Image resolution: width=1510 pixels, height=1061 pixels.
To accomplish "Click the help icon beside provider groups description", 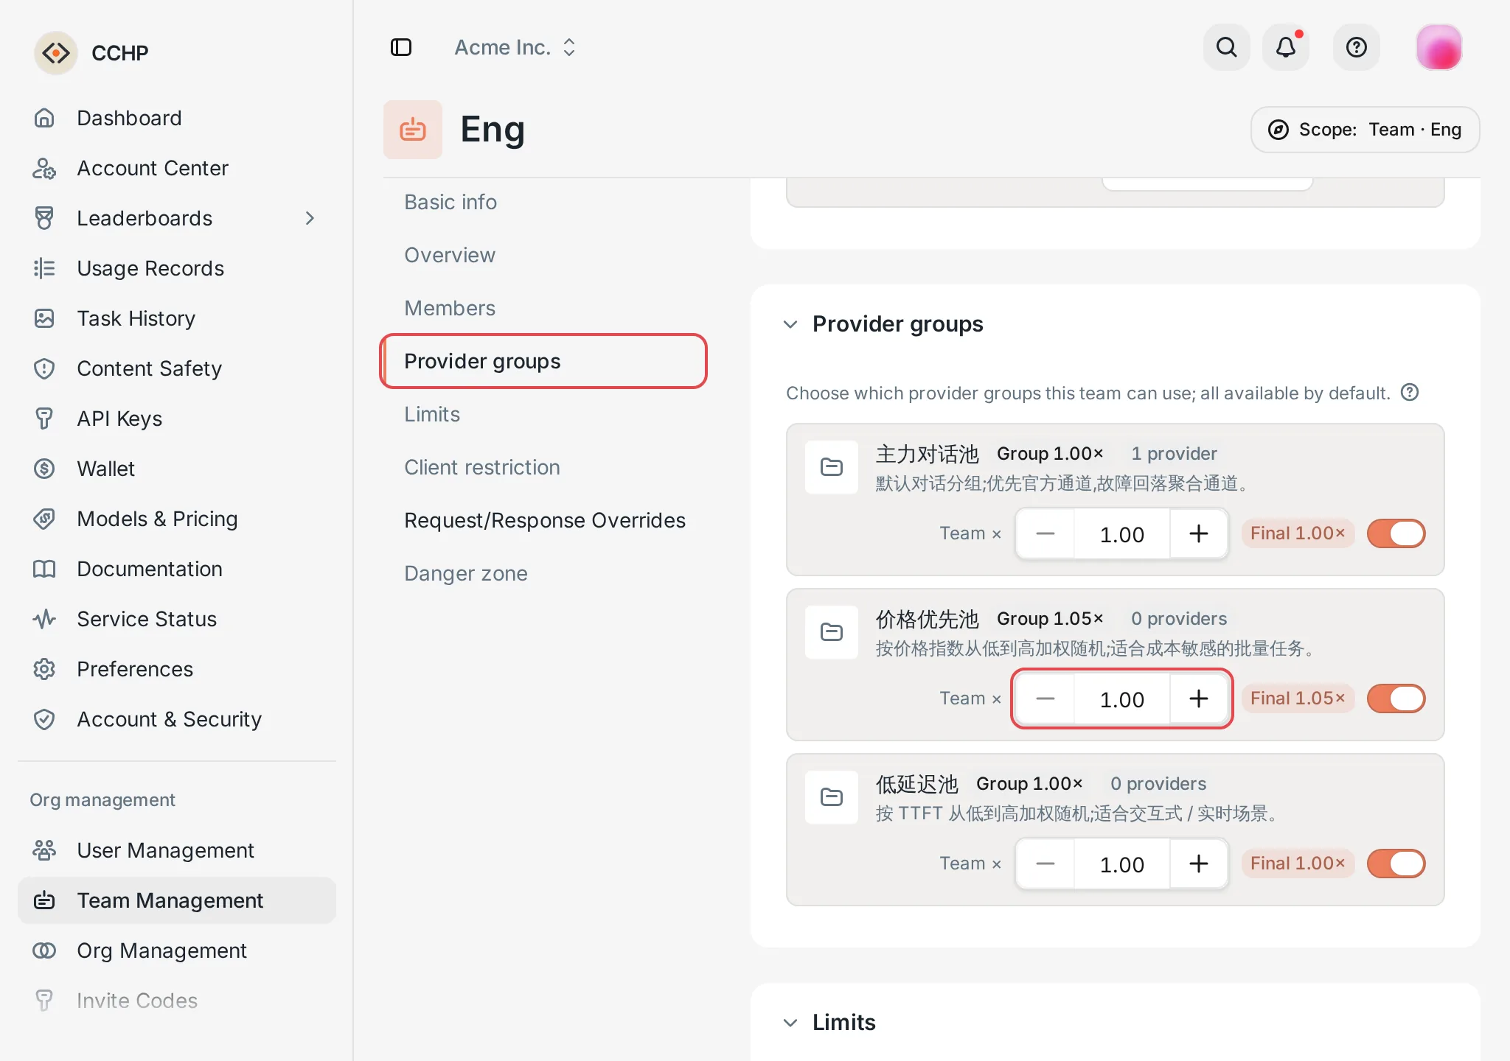I will pos(1410,392).
